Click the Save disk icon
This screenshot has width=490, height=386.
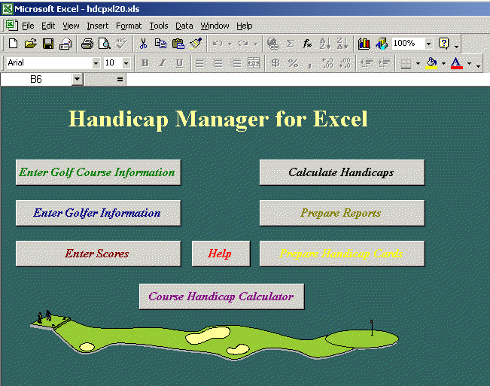[x=48, y=44]
